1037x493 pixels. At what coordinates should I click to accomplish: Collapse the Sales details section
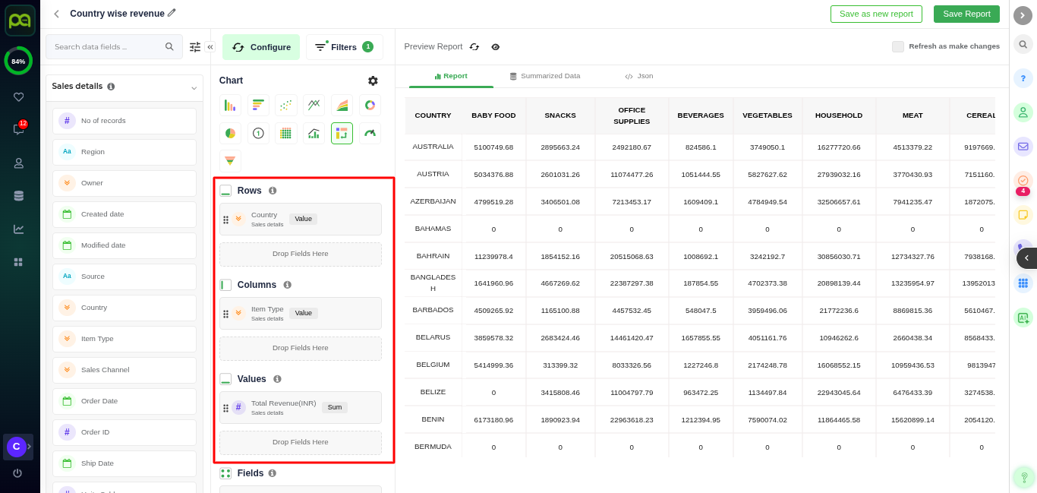194,87
